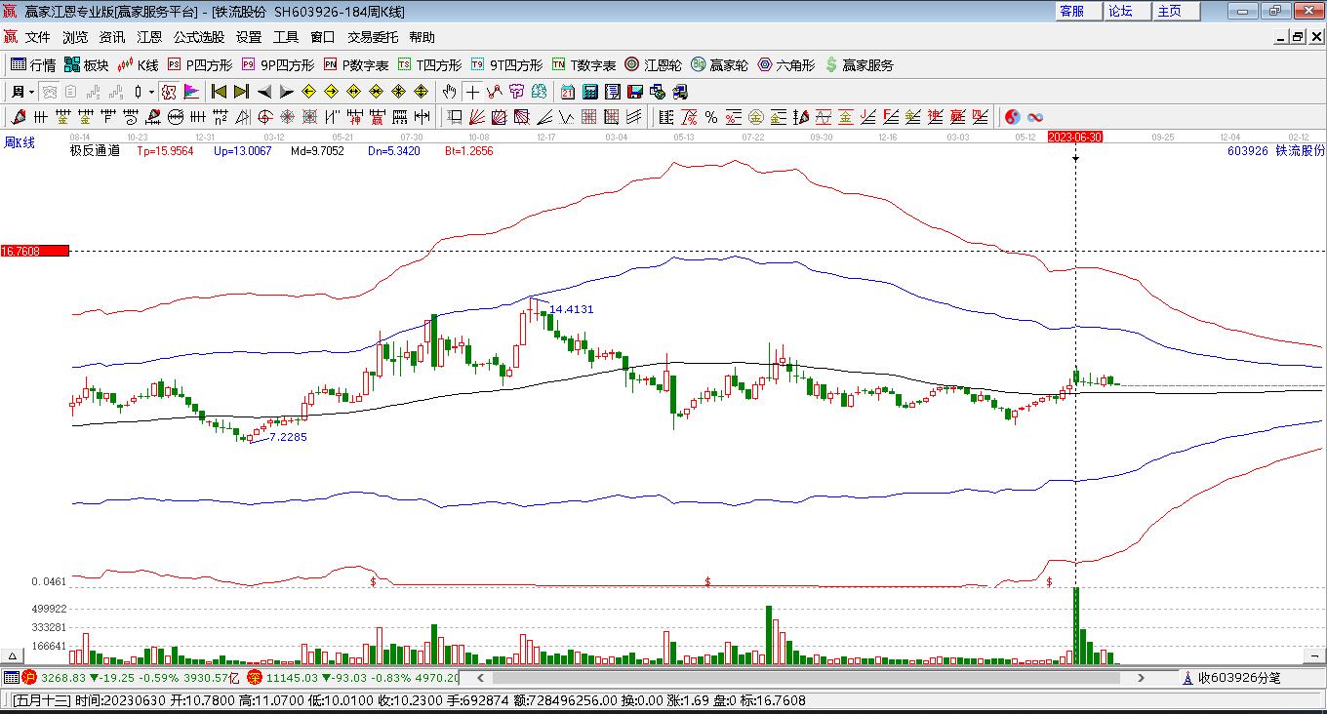Jump to first bar with skip-to-start icon
The height and width of the screenshot is (714, 1327).
(219, 92)
